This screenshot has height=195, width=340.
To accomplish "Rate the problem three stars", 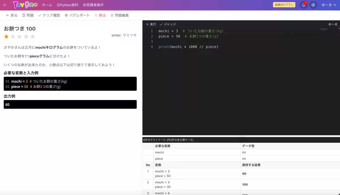I will (19, 36).
